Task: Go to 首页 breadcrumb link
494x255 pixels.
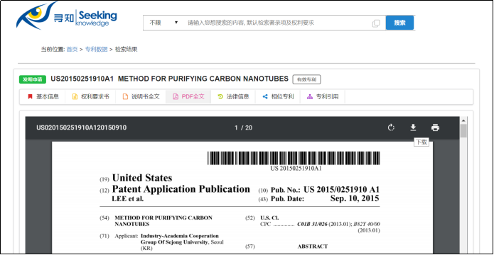Action: tap(72, 50)
